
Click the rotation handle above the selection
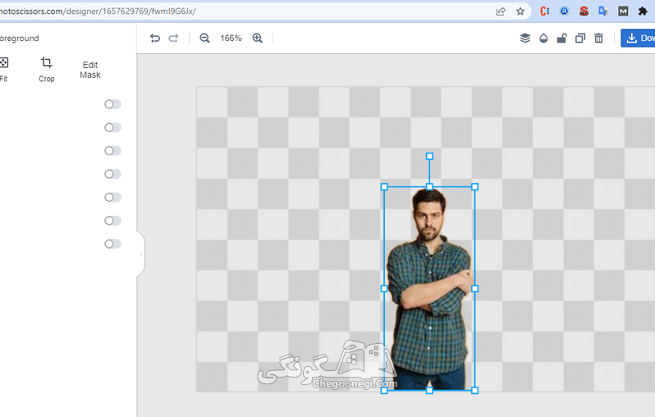[x=429, y=156]
